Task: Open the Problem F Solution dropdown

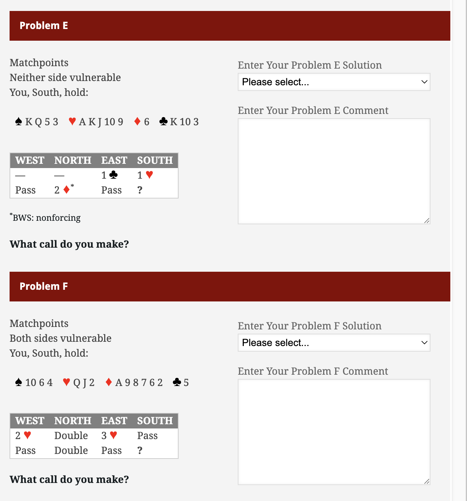Action: click(x=334, y=343)
